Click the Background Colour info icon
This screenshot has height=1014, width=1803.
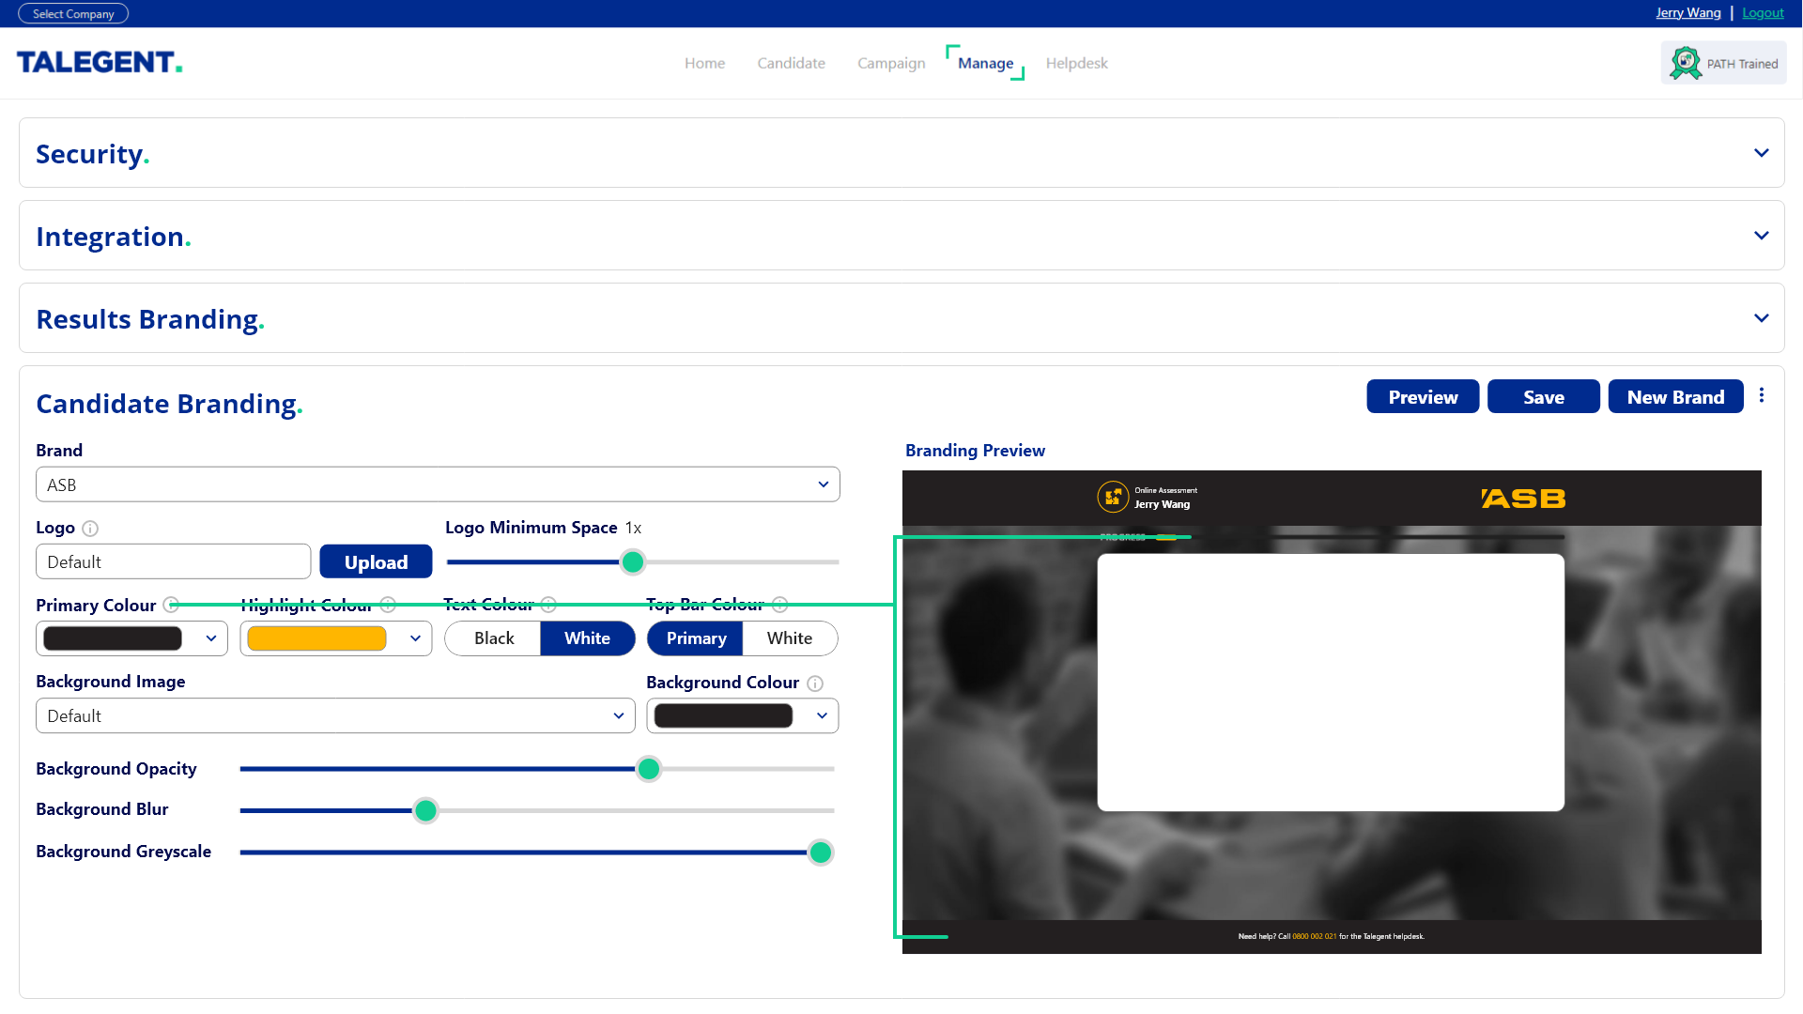815,684
